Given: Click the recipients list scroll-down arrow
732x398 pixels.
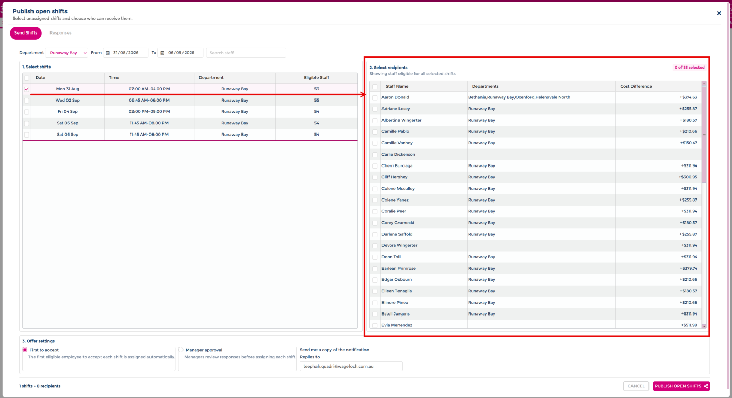Looking at the screenshot, I should 704,326.
